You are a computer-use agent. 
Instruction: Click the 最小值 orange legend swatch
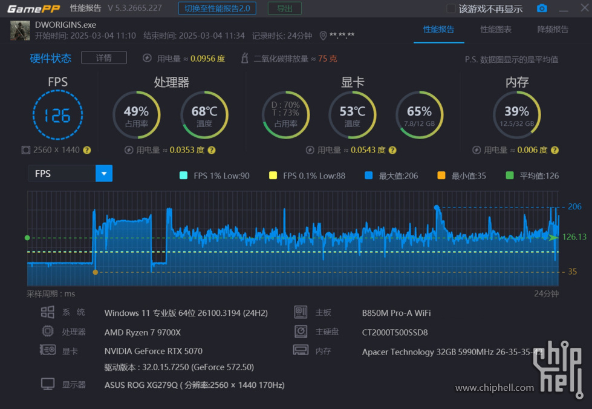tap(441, 175)
